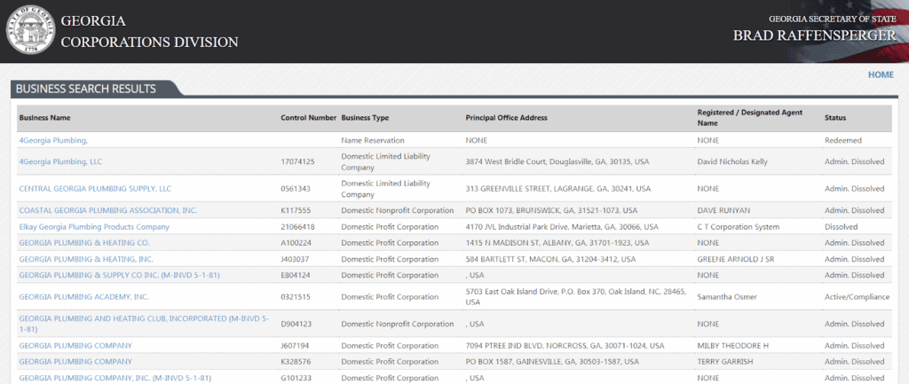Click the Business Type column header
Image resolution: width=909 pixels, height=384 pixels.
(365, 118)
